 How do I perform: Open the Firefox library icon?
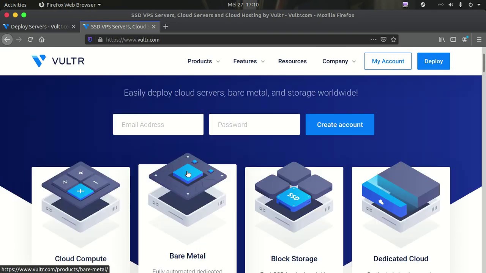click(x=442, y=39)
